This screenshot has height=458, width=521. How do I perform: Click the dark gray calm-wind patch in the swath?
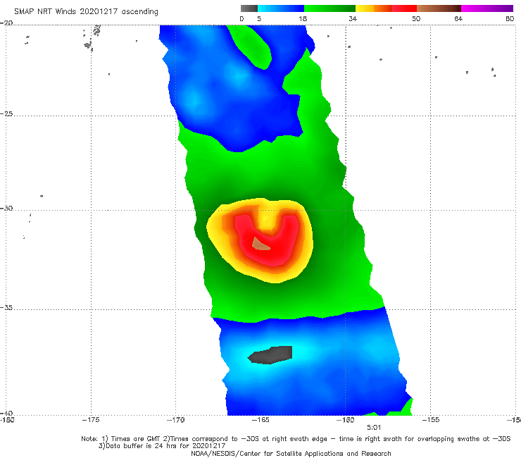click(x=271, y=355)
